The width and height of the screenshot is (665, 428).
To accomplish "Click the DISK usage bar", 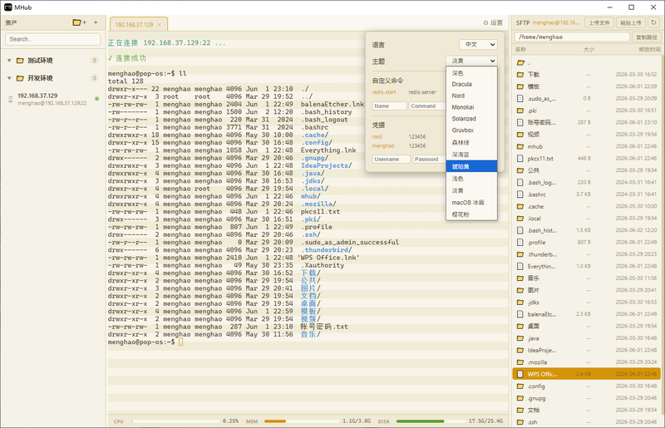I will click(x=431, y=421).
